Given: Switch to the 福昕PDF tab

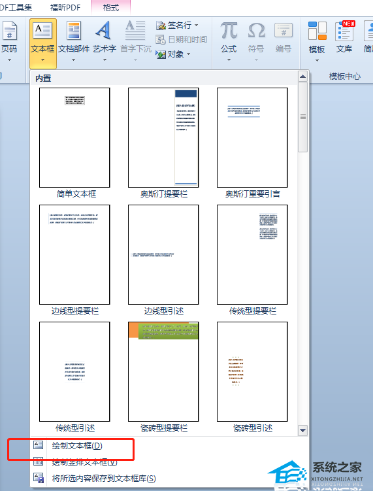Looking at the screenshot, I should [x=65, y=7].
